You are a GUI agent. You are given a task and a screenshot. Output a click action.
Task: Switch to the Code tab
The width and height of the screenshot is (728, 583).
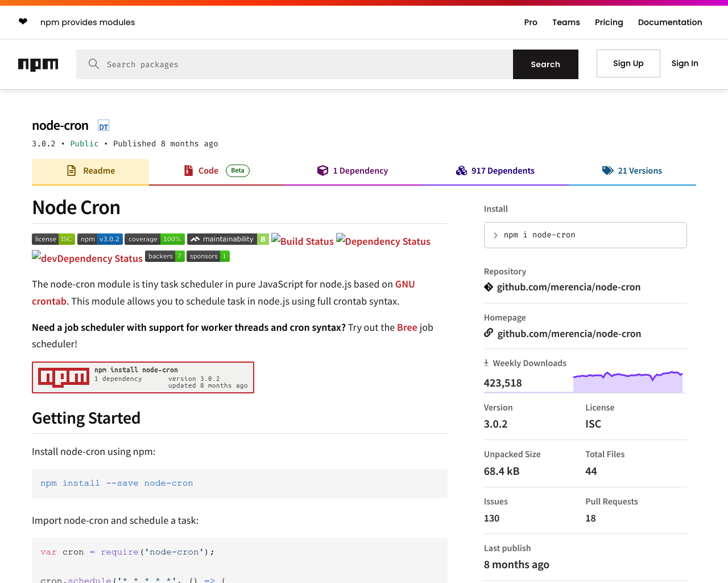pyautogui.click(x=217, y=171)
